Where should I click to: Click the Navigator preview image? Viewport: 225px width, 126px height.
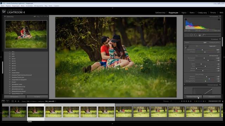point(26,34)
